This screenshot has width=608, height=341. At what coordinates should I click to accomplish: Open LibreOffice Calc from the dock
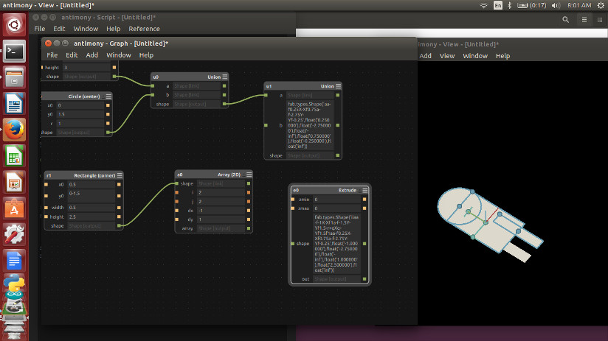coord(14,156)
